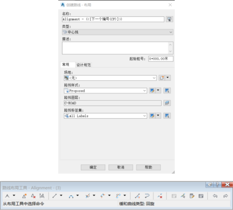Expand the site creation options arrow
The image size is (233, 210).
point(168,77)
